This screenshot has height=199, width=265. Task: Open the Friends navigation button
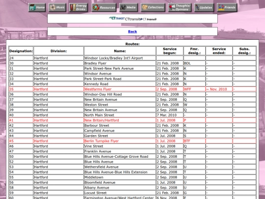pyautogui.click(x=227, y=7)
